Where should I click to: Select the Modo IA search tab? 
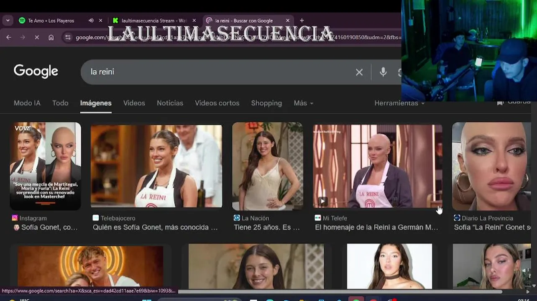coord(27,103)
